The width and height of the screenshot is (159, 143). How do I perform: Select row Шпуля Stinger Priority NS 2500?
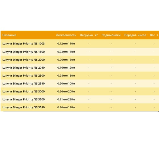pos(80,75)
